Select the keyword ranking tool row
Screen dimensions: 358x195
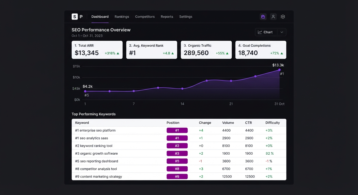[x=179, y=146]
